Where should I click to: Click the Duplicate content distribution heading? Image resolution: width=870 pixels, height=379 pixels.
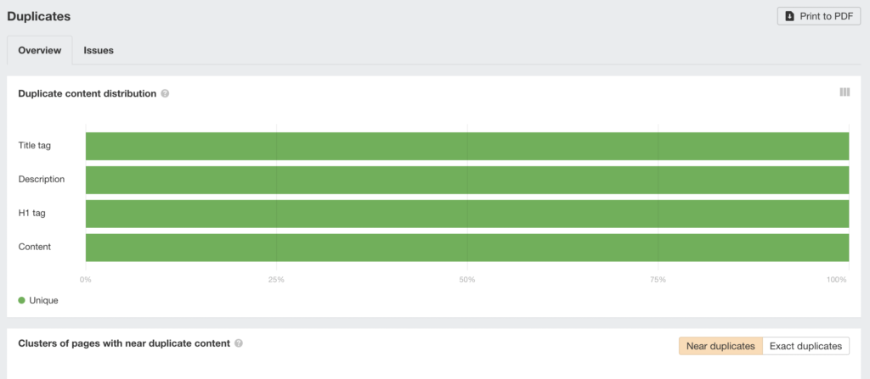point(88,93)
